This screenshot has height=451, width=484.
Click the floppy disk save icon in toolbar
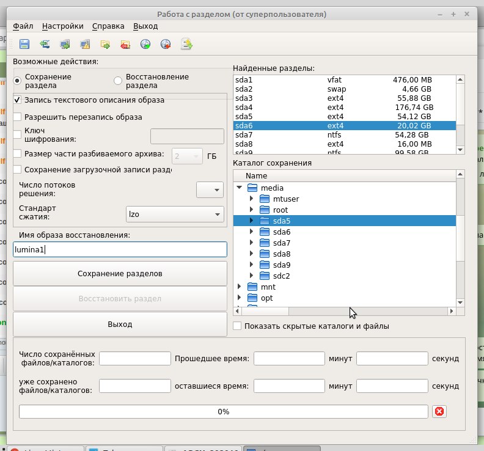(x=24, y=44)
